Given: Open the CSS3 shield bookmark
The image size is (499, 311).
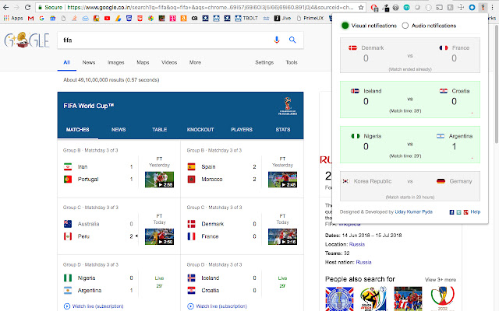Looking at the screenshot, I should pyautogui.click(x=129, y=19).
